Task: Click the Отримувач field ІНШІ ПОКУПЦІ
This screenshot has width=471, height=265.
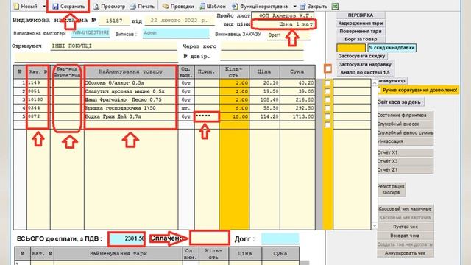Action: point(113,46)
